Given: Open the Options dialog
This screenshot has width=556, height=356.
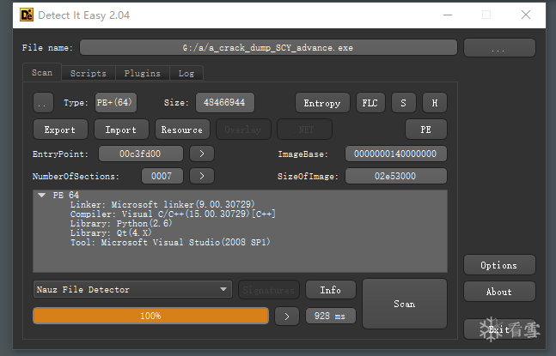Looking at the screenshot, I should (499, 265).
